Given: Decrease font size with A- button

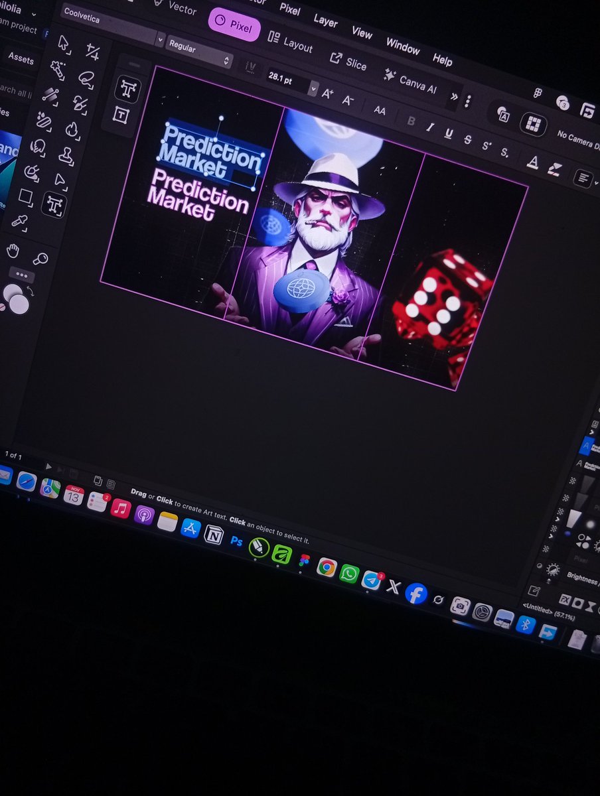Looking at the screenshot, I should [348, 100].
